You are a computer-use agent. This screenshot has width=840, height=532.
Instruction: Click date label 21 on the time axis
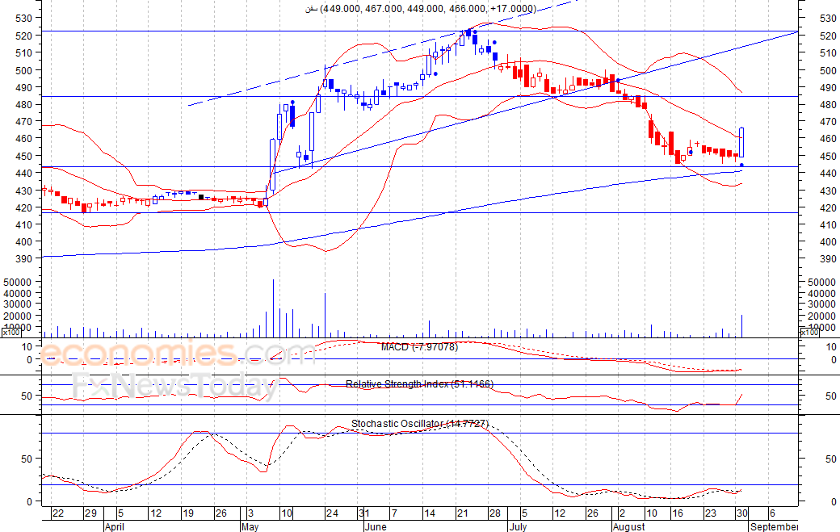click(x=462, y=513)
